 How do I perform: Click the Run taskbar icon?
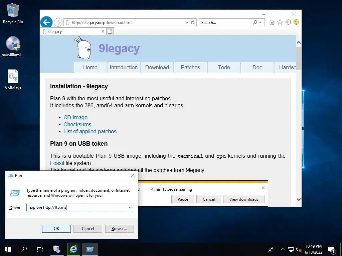pyautogui.click(x=90, y=249)
